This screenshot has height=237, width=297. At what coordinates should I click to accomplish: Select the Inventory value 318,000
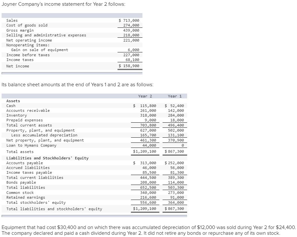tap(148, 115)
